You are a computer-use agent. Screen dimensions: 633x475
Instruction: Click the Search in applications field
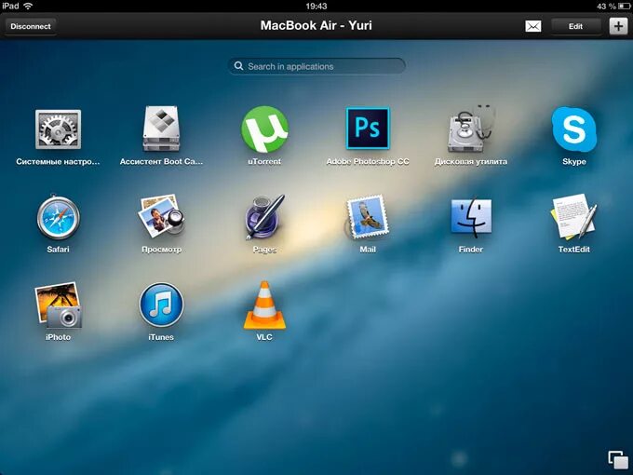click(x=316, y=66)
